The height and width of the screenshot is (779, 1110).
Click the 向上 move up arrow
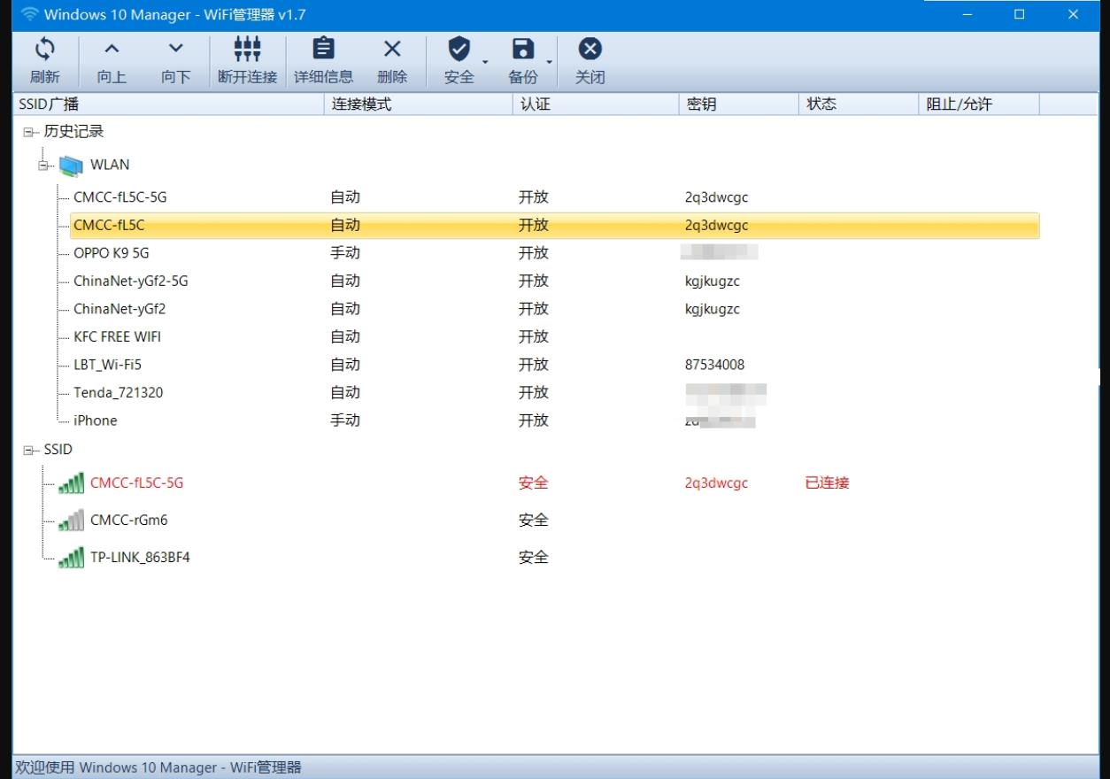coord(112,49)
